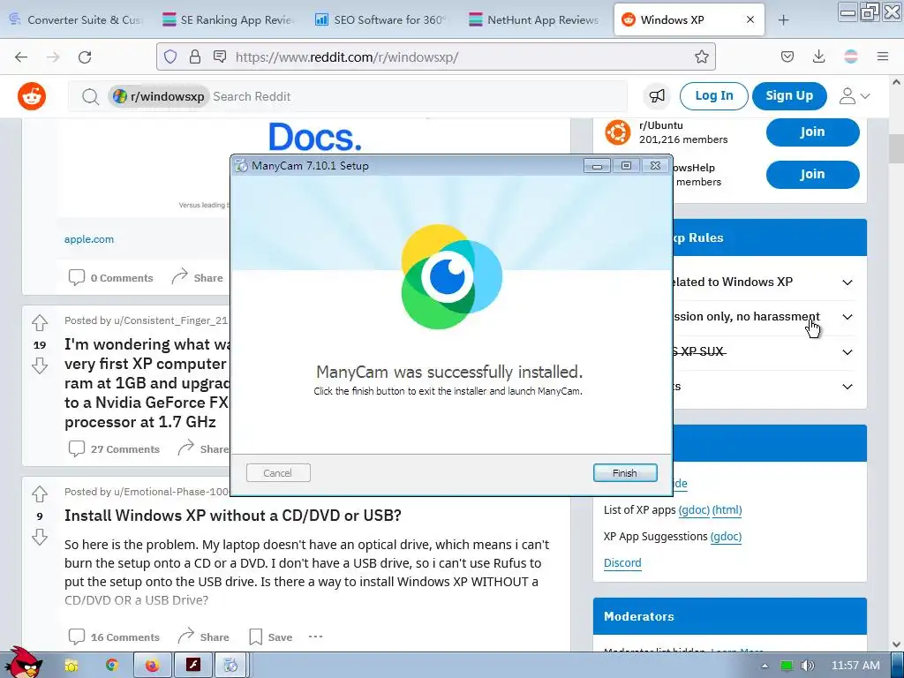Click the padlock site security icon
904x678 pixels.
pyautogui.click(x=195, y=56)
